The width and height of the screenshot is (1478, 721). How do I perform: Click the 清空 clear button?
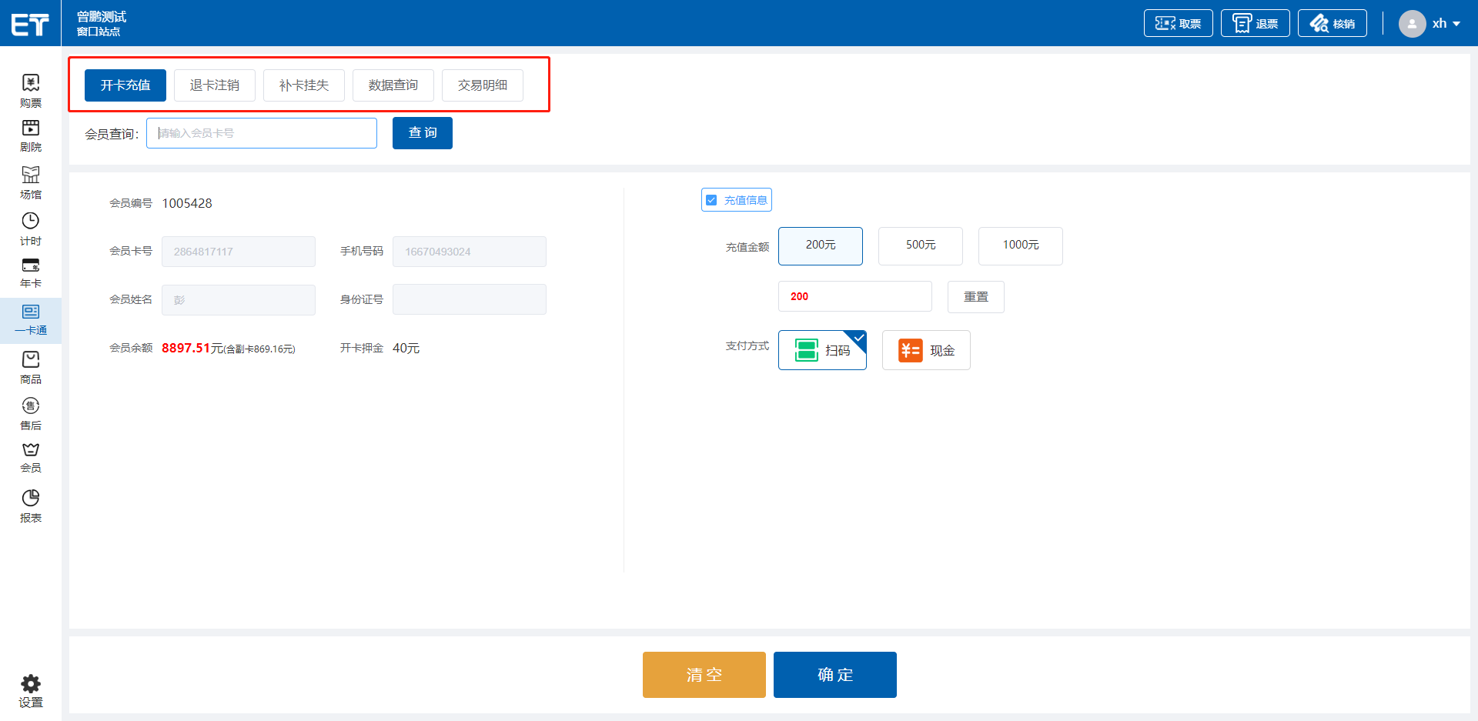coord(704,675)
